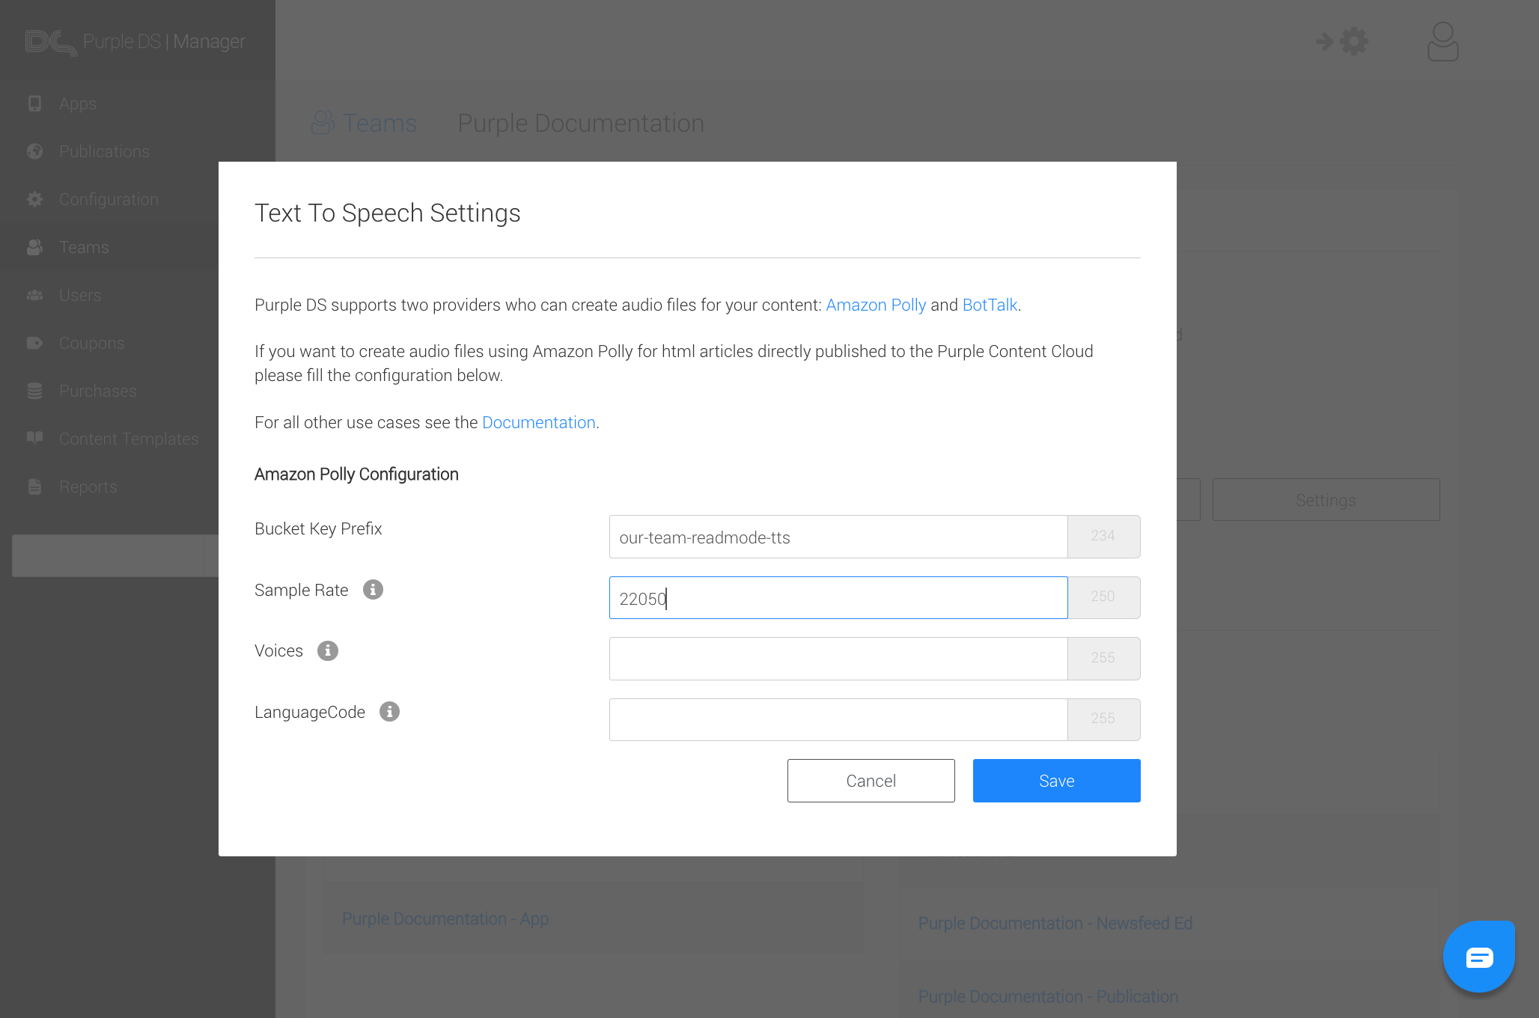Open the user profile icon
1539x1018 pixels.
click(1442, 41)
